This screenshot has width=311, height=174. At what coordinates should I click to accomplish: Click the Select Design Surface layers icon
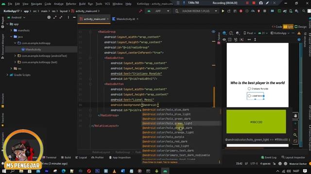tap(225, 33)
